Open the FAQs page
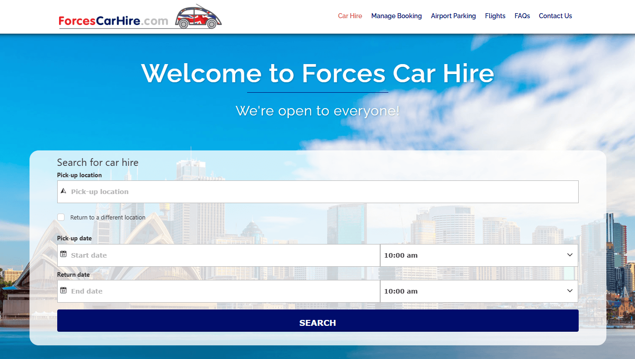635x359 pixels. coord(522,16)
